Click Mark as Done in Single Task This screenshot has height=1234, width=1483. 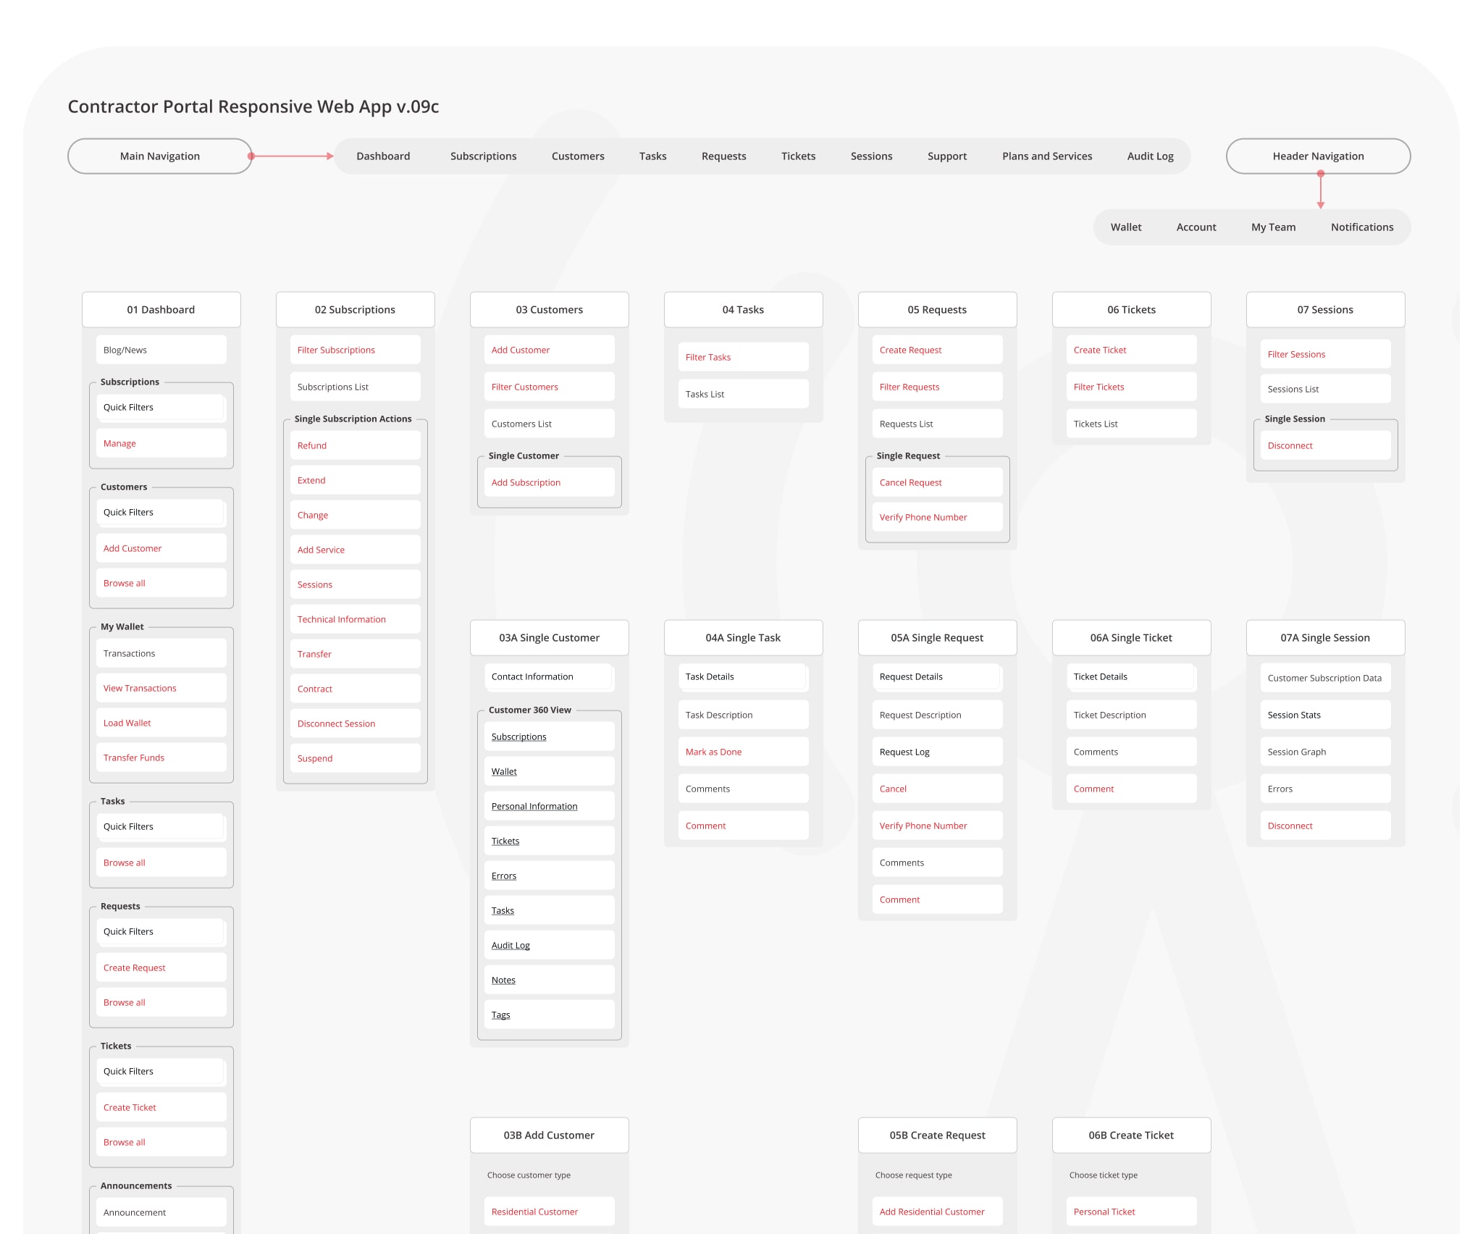713,752
